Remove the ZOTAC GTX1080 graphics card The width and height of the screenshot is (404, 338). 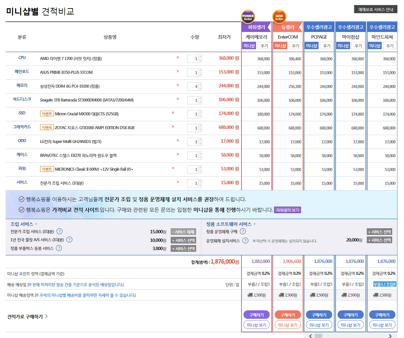pos(173,127)
